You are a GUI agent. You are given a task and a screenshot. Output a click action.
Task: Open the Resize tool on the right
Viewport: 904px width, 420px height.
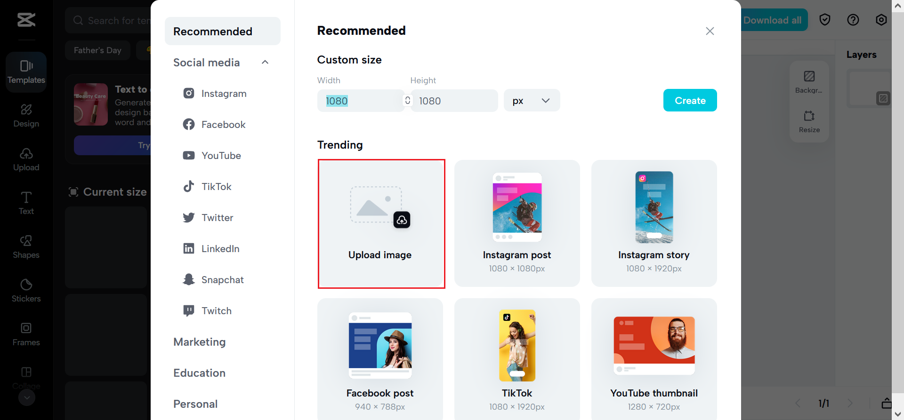(809, 122)
